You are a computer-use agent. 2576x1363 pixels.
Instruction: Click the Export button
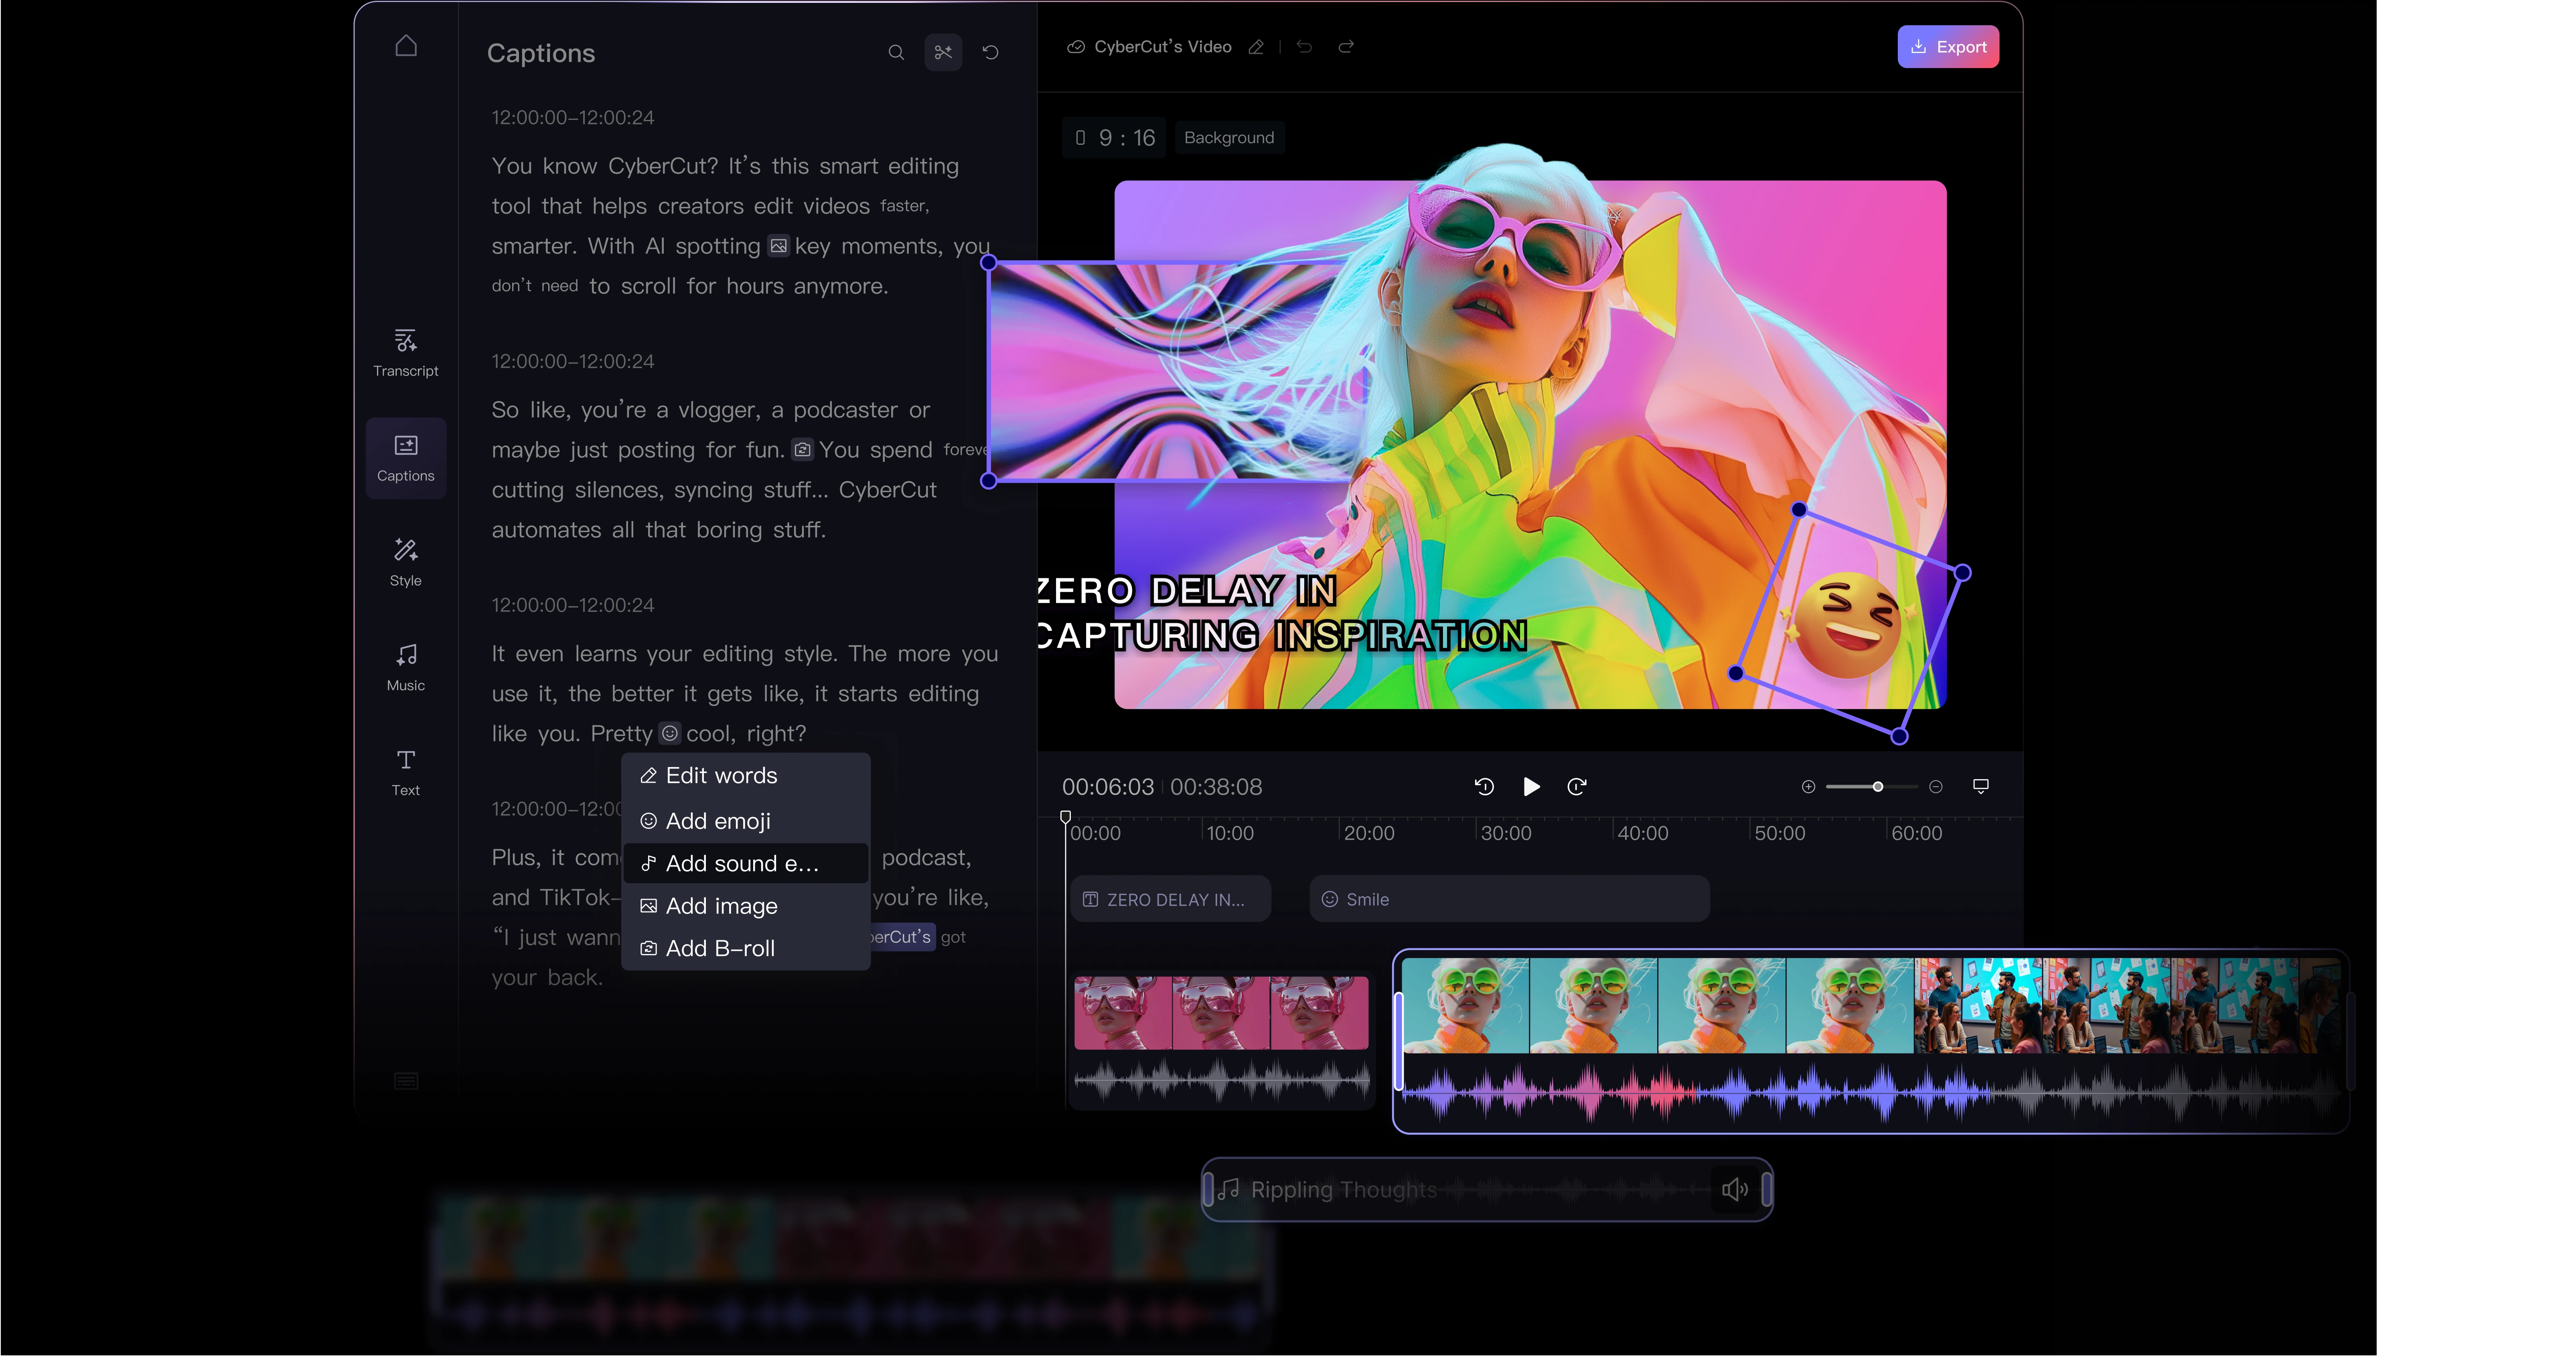[1947, 47]
